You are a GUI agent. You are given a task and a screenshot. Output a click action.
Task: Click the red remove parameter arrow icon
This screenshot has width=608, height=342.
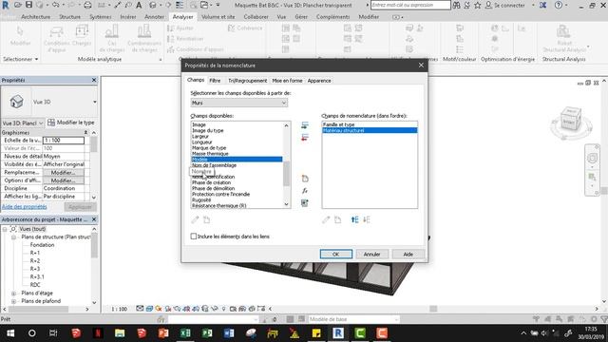coord(305,137)
